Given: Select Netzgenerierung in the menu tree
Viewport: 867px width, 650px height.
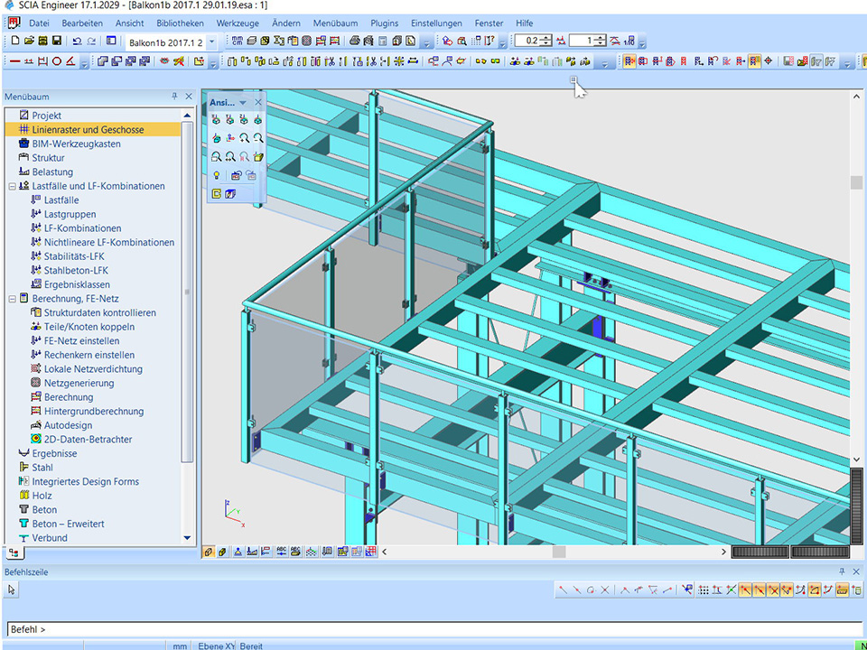Looking at the screenshot, I should click(79, 383).
